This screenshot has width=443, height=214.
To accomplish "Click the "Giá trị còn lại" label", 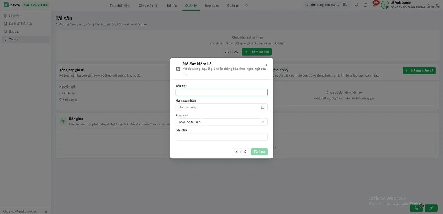I will (69, 100).
